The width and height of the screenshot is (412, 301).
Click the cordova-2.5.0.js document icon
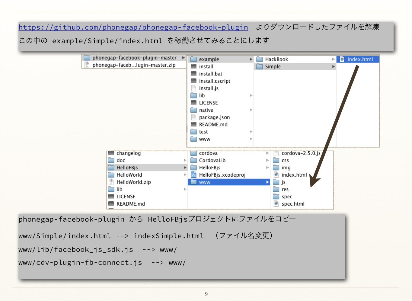click(x=276, y=153)
